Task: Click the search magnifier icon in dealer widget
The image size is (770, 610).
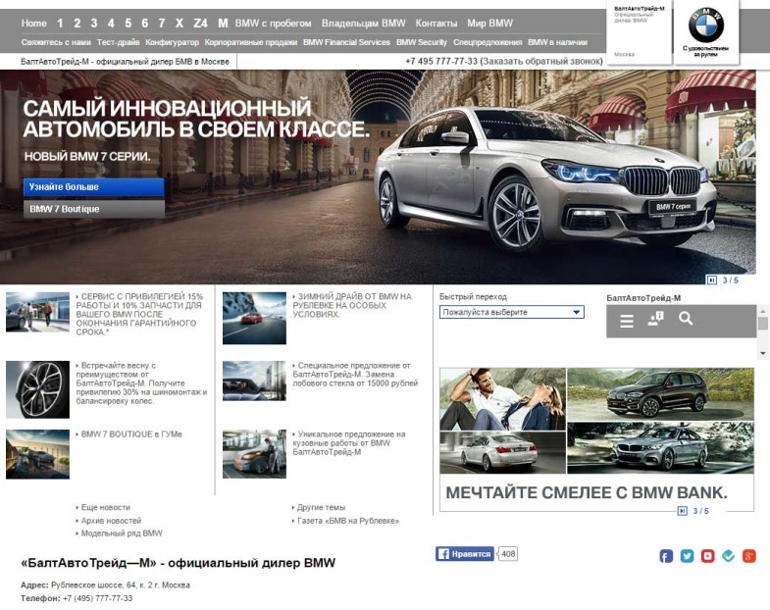Action: click(x=686, y=319)
